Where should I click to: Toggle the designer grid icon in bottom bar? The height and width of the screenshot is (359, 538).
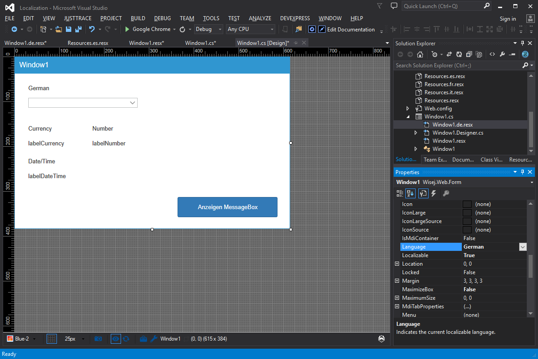[x=52, y=339]
